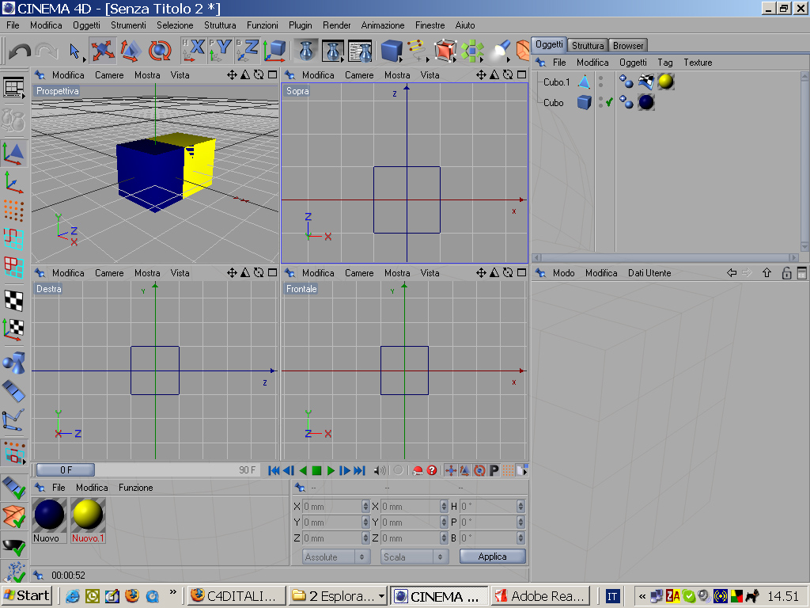Click the Redo arrow in the toolbar
810x608 pixels.
(47, 51)
